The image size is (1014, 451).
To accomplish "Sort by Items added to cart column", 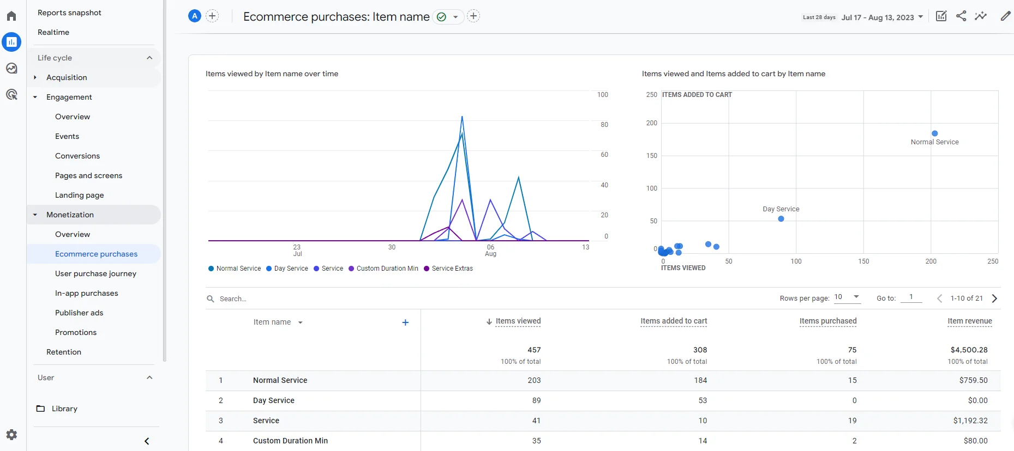I will tap(674, 321).
